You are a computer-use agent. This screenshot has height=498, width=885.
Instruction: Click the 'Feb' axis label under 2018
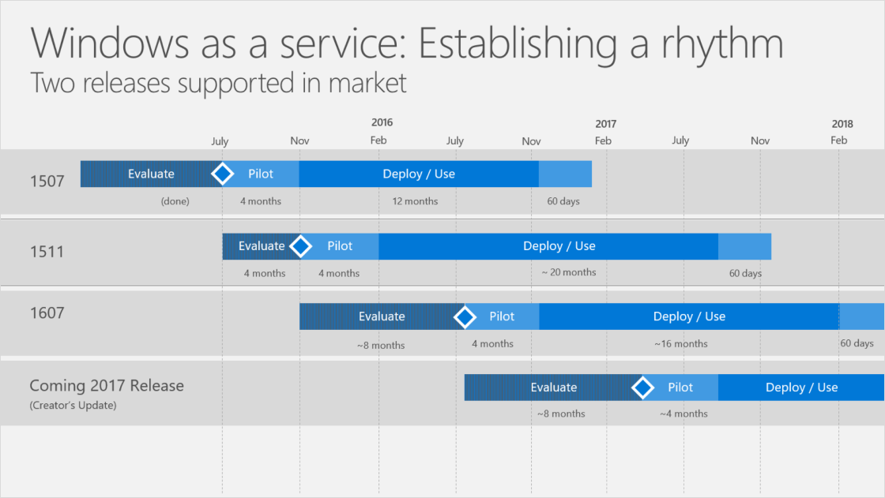click(838, 140)
